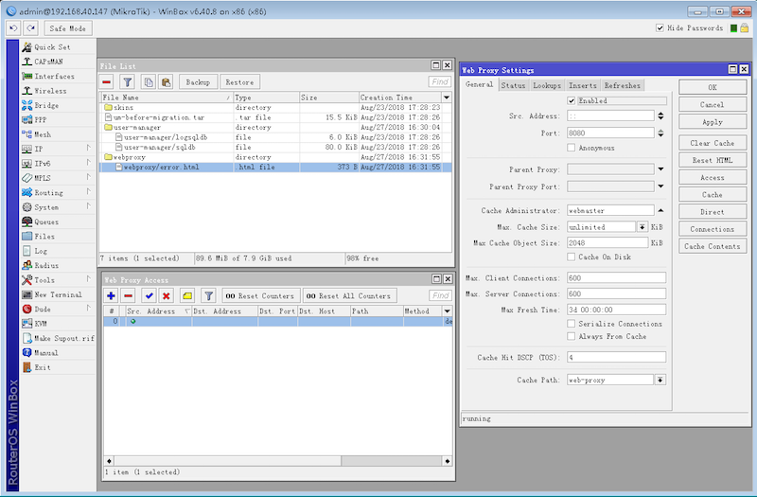Open the Max Cache Size dropdown

pyautogui.click(x=643, y=227)
